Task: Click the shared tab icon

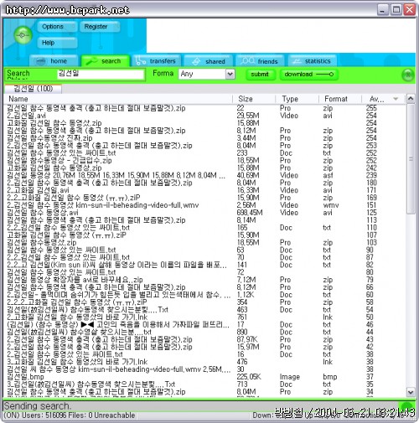Action: pos(196,61)
